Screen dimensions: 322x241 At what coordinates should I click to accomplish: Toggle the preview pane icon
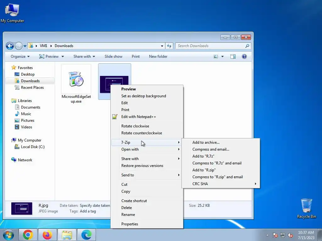pyautogui.click(x=233, y=56)
